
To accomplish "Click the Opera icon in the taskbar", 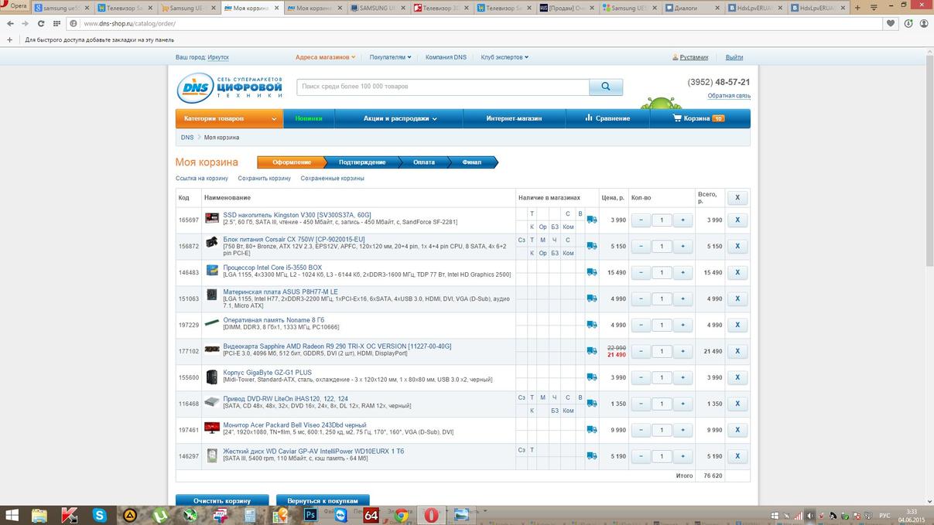I will (x=432, y=515).
